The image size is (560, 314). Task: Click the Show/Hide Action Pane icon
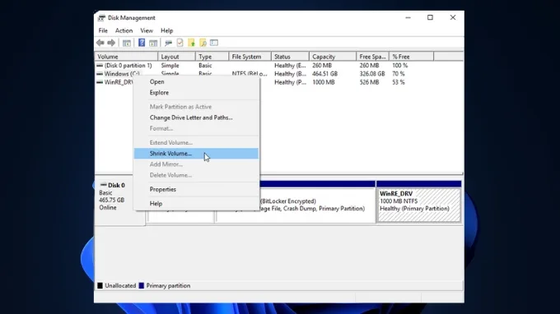click(x=153, y=43)
